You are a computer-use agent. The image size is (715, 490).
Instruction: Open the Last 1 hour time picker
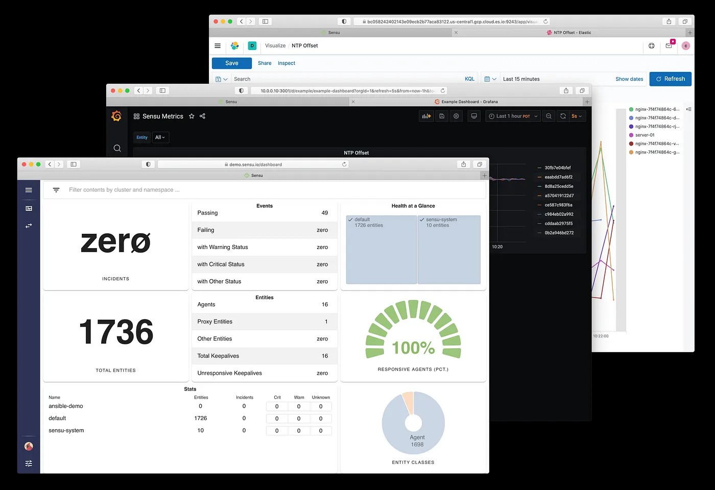coord(513,116)
